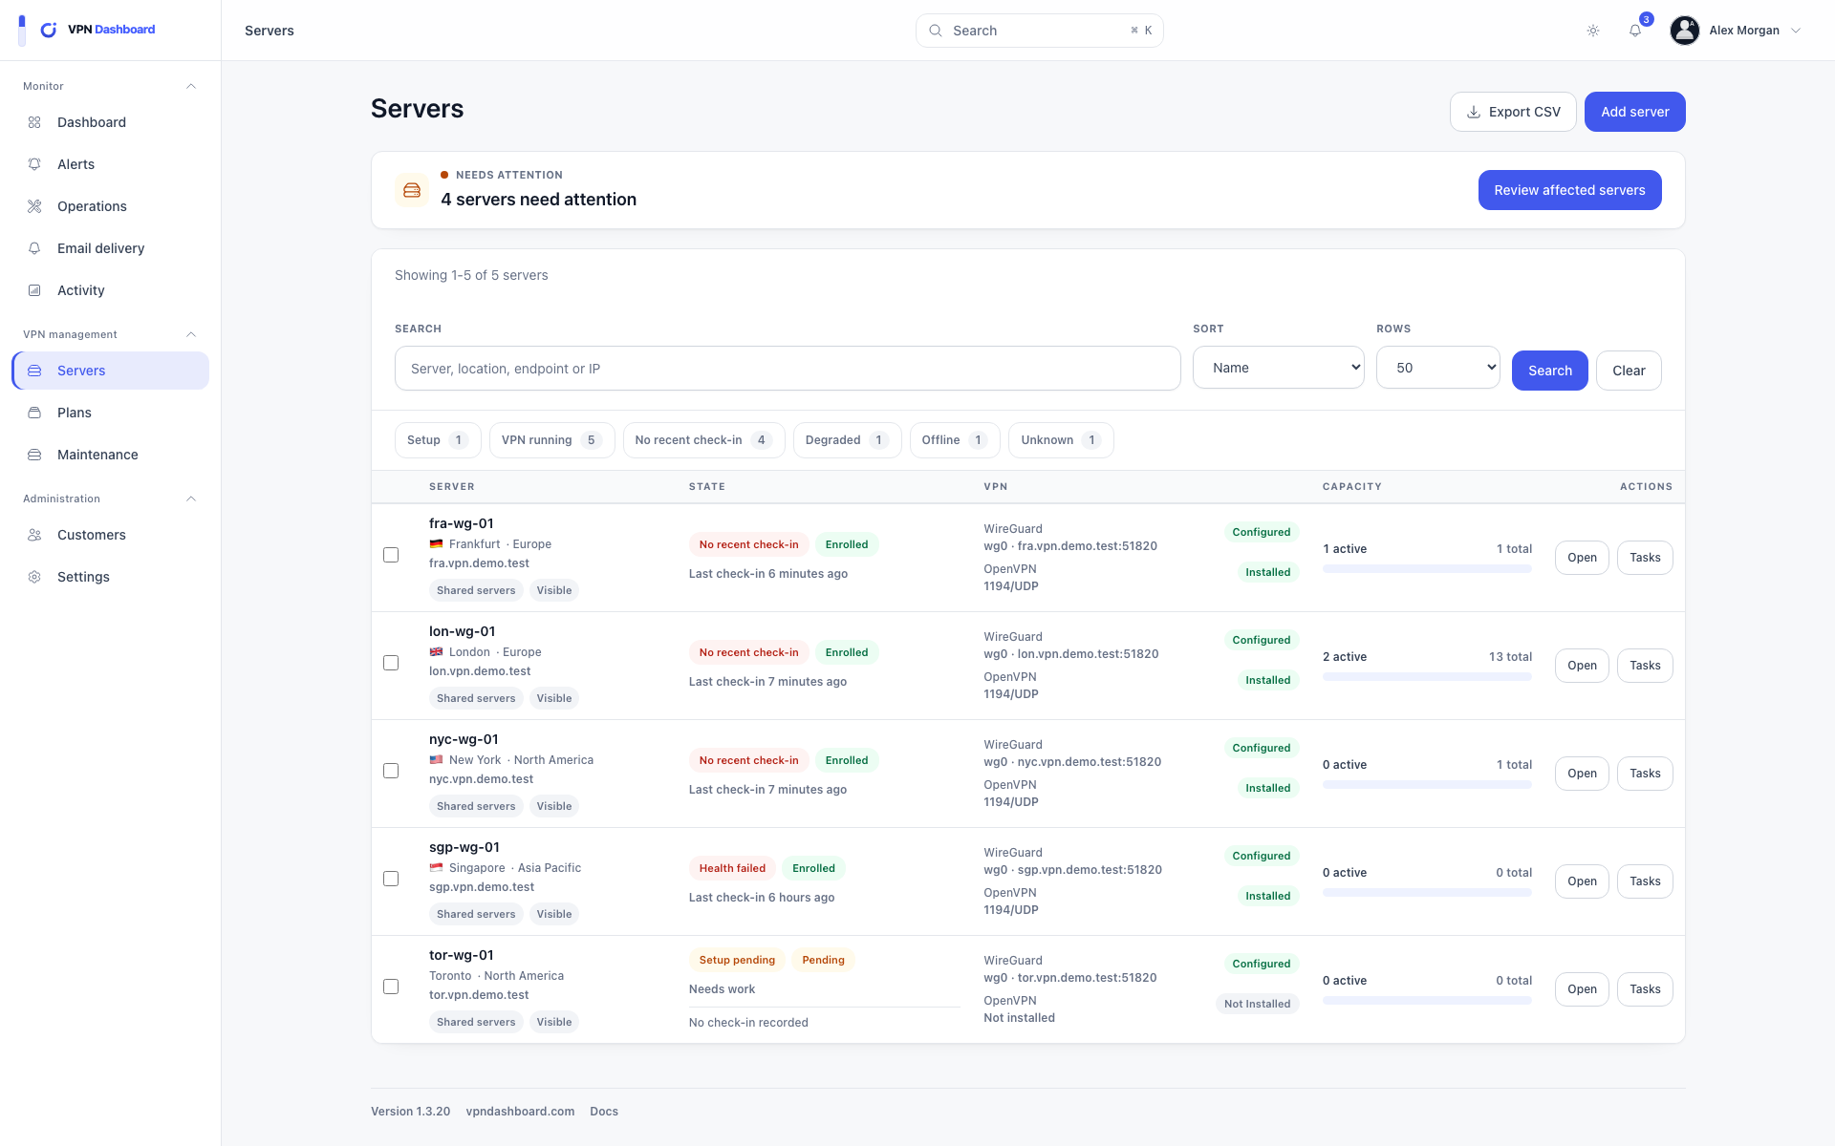Collapse the Administration section
Viewport: 1835px width, 1146px height.
pos(191,499)
